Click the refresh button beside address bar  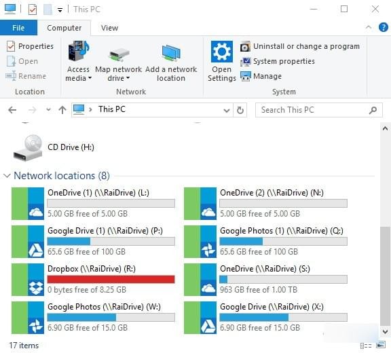pos(240,110)
